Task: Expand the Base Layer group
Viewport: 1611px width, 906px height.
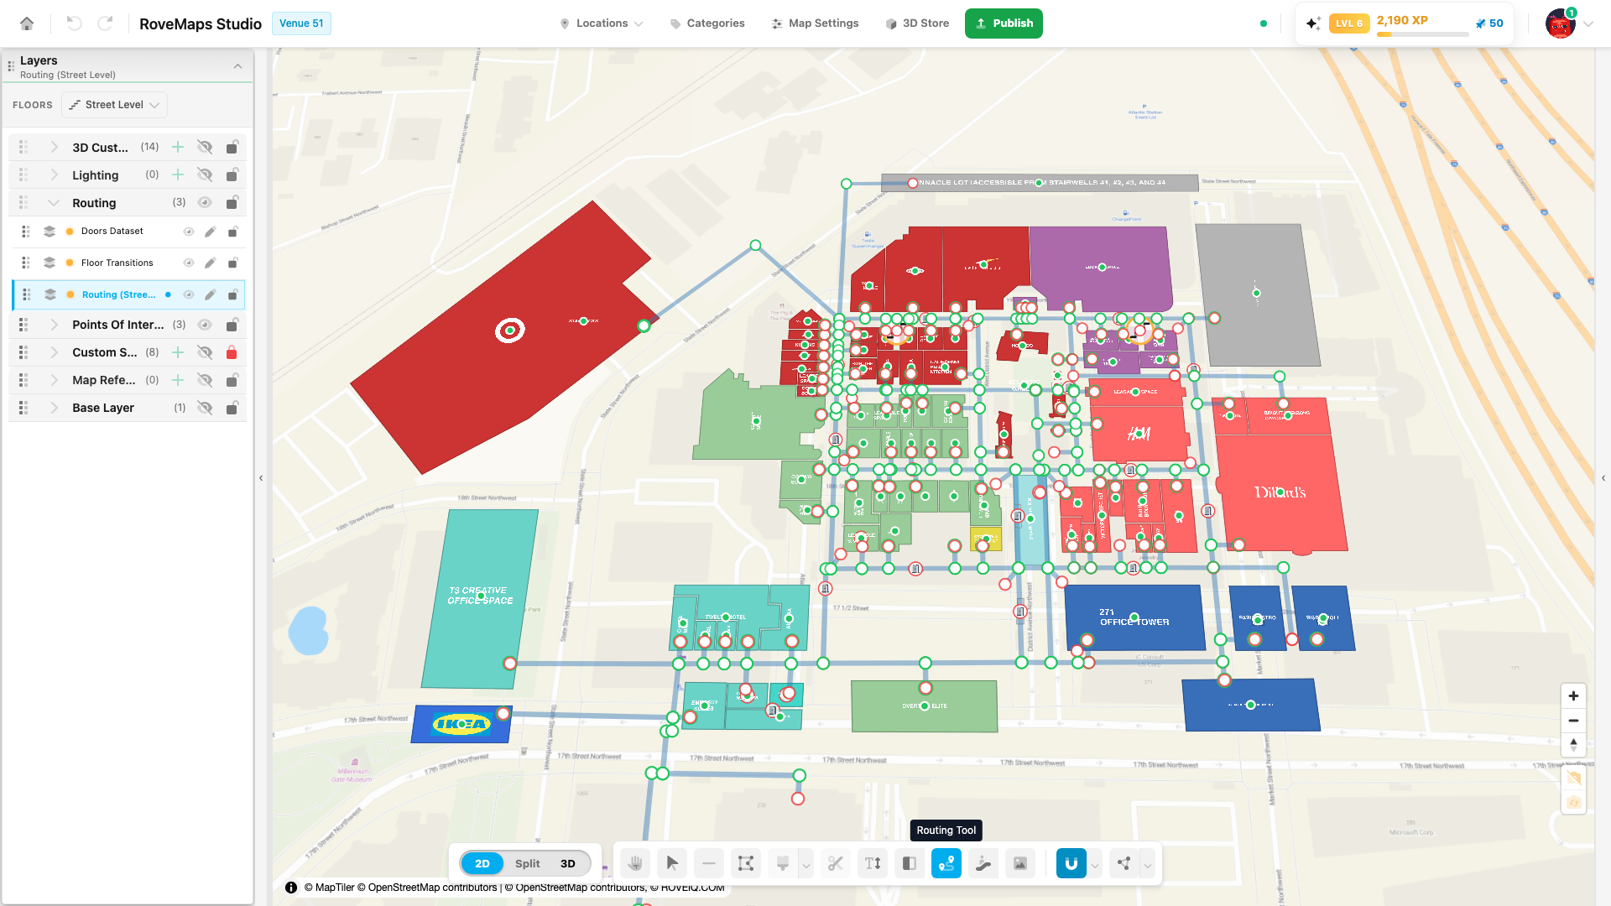Action: [x=54, y=408]
